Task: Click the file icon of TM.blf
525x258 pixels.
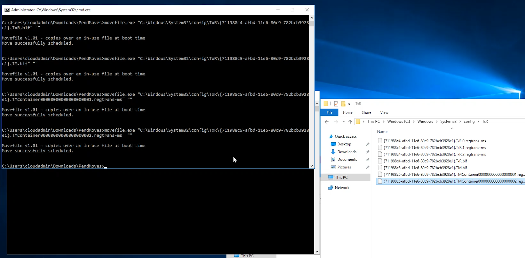Action: pos(380,168)
